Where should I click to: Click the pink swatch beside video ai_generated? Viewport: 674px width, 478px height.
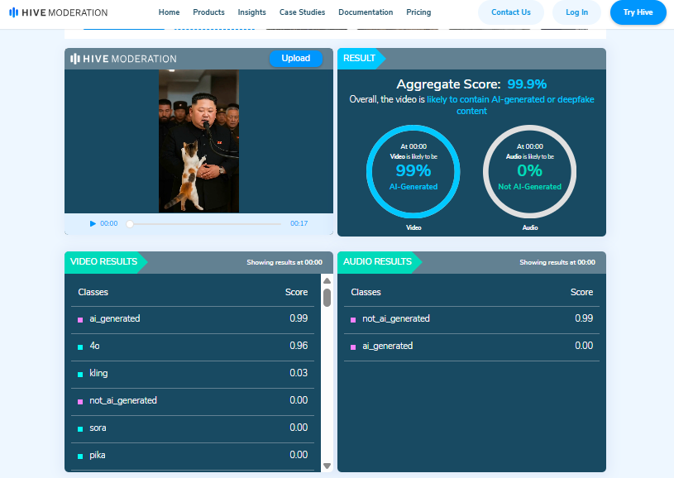tap(80, 320)
